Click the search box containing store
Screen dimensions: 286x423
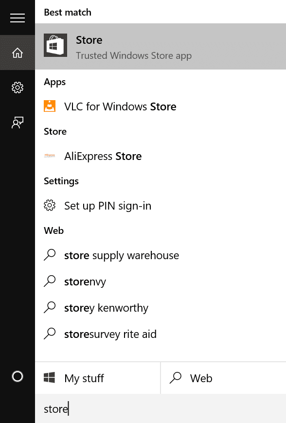coord(161,408)
